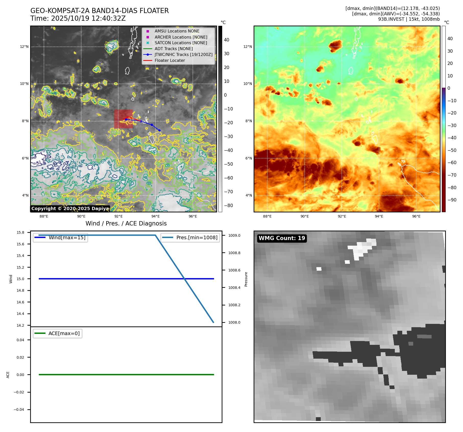Select the blue JTWC/NHC Tracks legend marker

click(x=148, y=55)
